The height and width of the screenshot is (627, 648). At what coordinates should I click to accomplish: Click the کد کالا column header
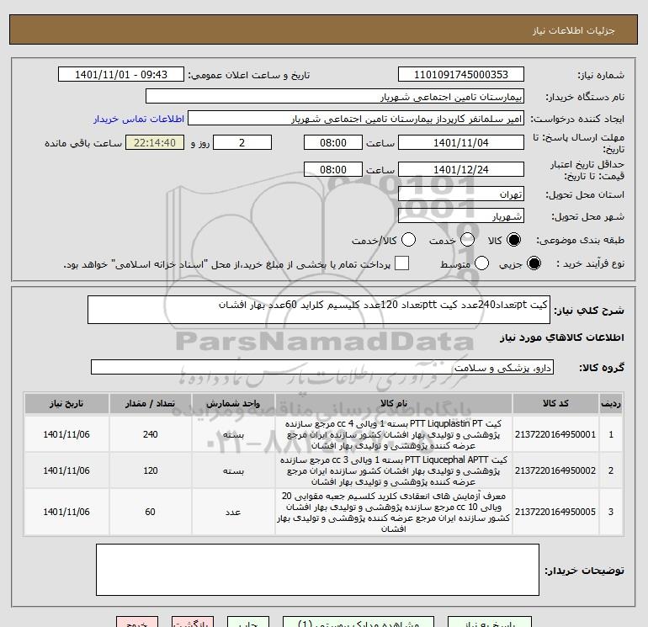[555, 403]
